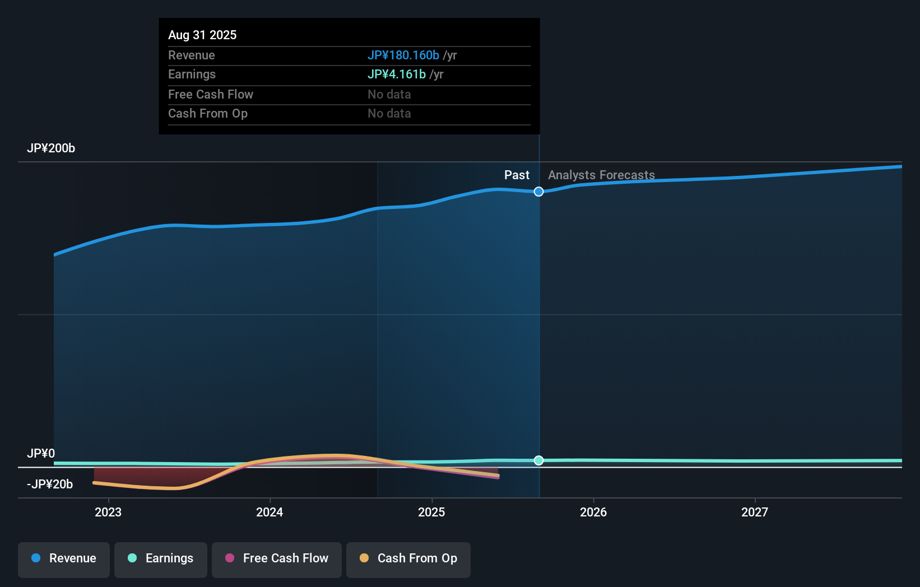Click the Earnings value JP¥4.161b in tooltip
Image resolution: width=920 pixels, height=587 pixels.
(396, 74)
